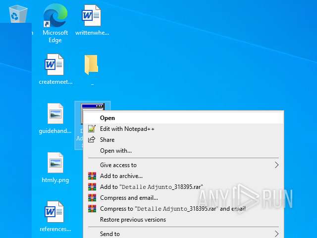Click the Send to menu entry
Viewport: 317px width, 238px height.
[x=183, y=234]
